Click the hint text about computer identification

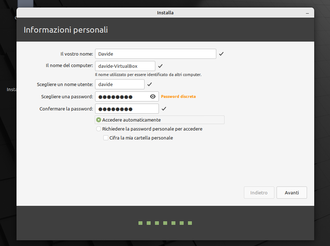(148, 75)
